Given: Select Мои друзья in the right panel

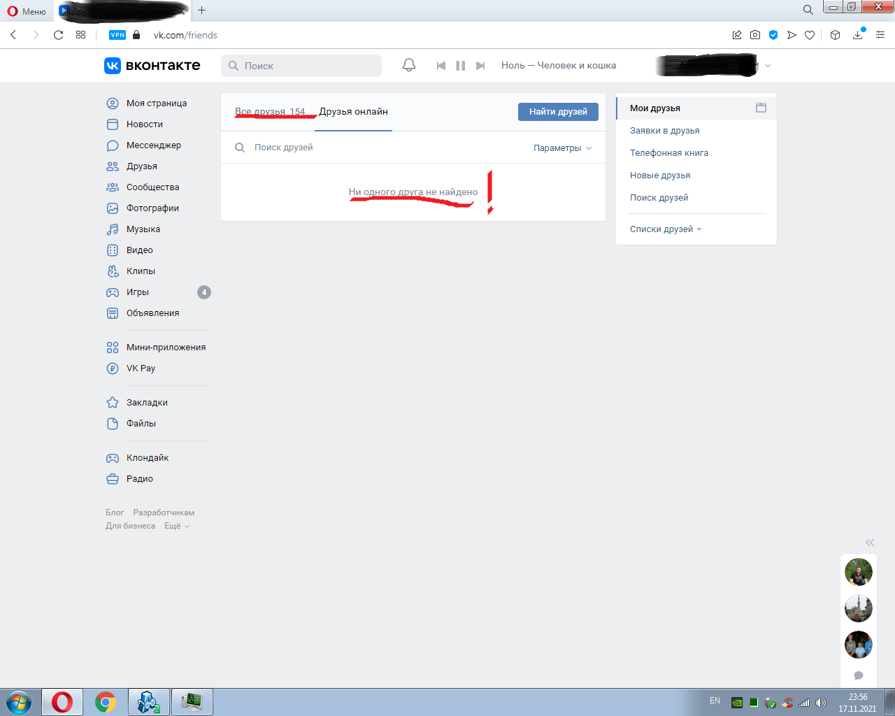Looking at the screenshot, I should click(x=696, y=108).
